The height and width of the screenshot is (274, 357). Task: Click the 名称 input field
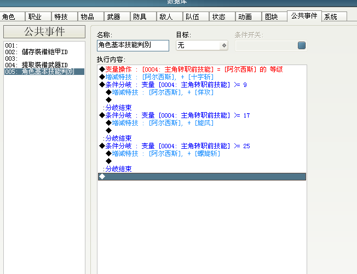pyautogui.click(x=133, y=45)
